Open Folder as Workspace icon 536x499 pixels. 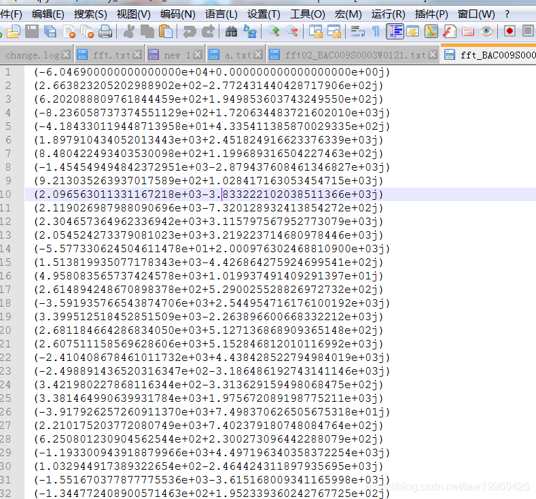(x=467, y=32)
